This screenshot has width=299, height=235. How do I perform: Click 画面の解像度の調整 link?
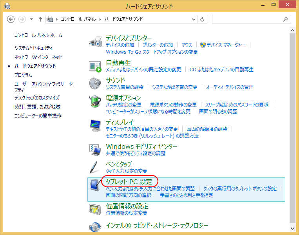point(207,129)
